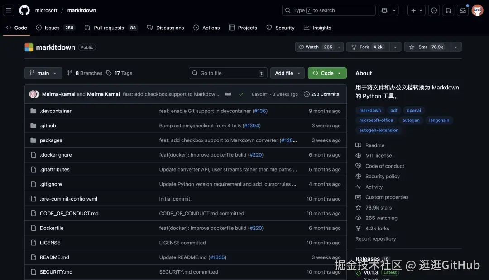Image resolution: width=489 pixels, height=280 pixels.
Task: Open the microsoft owner link
Action: pyautogui.click(x=46, y=10)
